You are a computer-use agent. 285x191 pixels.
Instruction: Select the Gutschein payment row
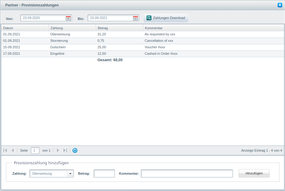(58, 47)
